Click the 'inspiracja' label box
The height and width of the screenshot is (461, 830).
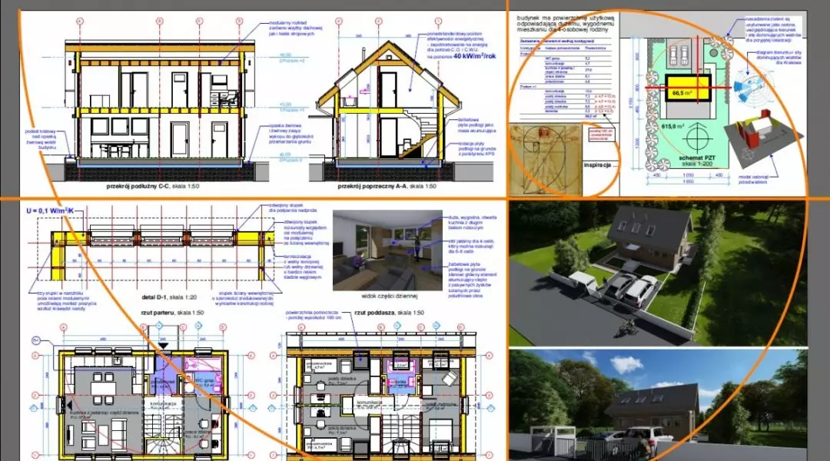pyautogui.click(x=600, y=165)
